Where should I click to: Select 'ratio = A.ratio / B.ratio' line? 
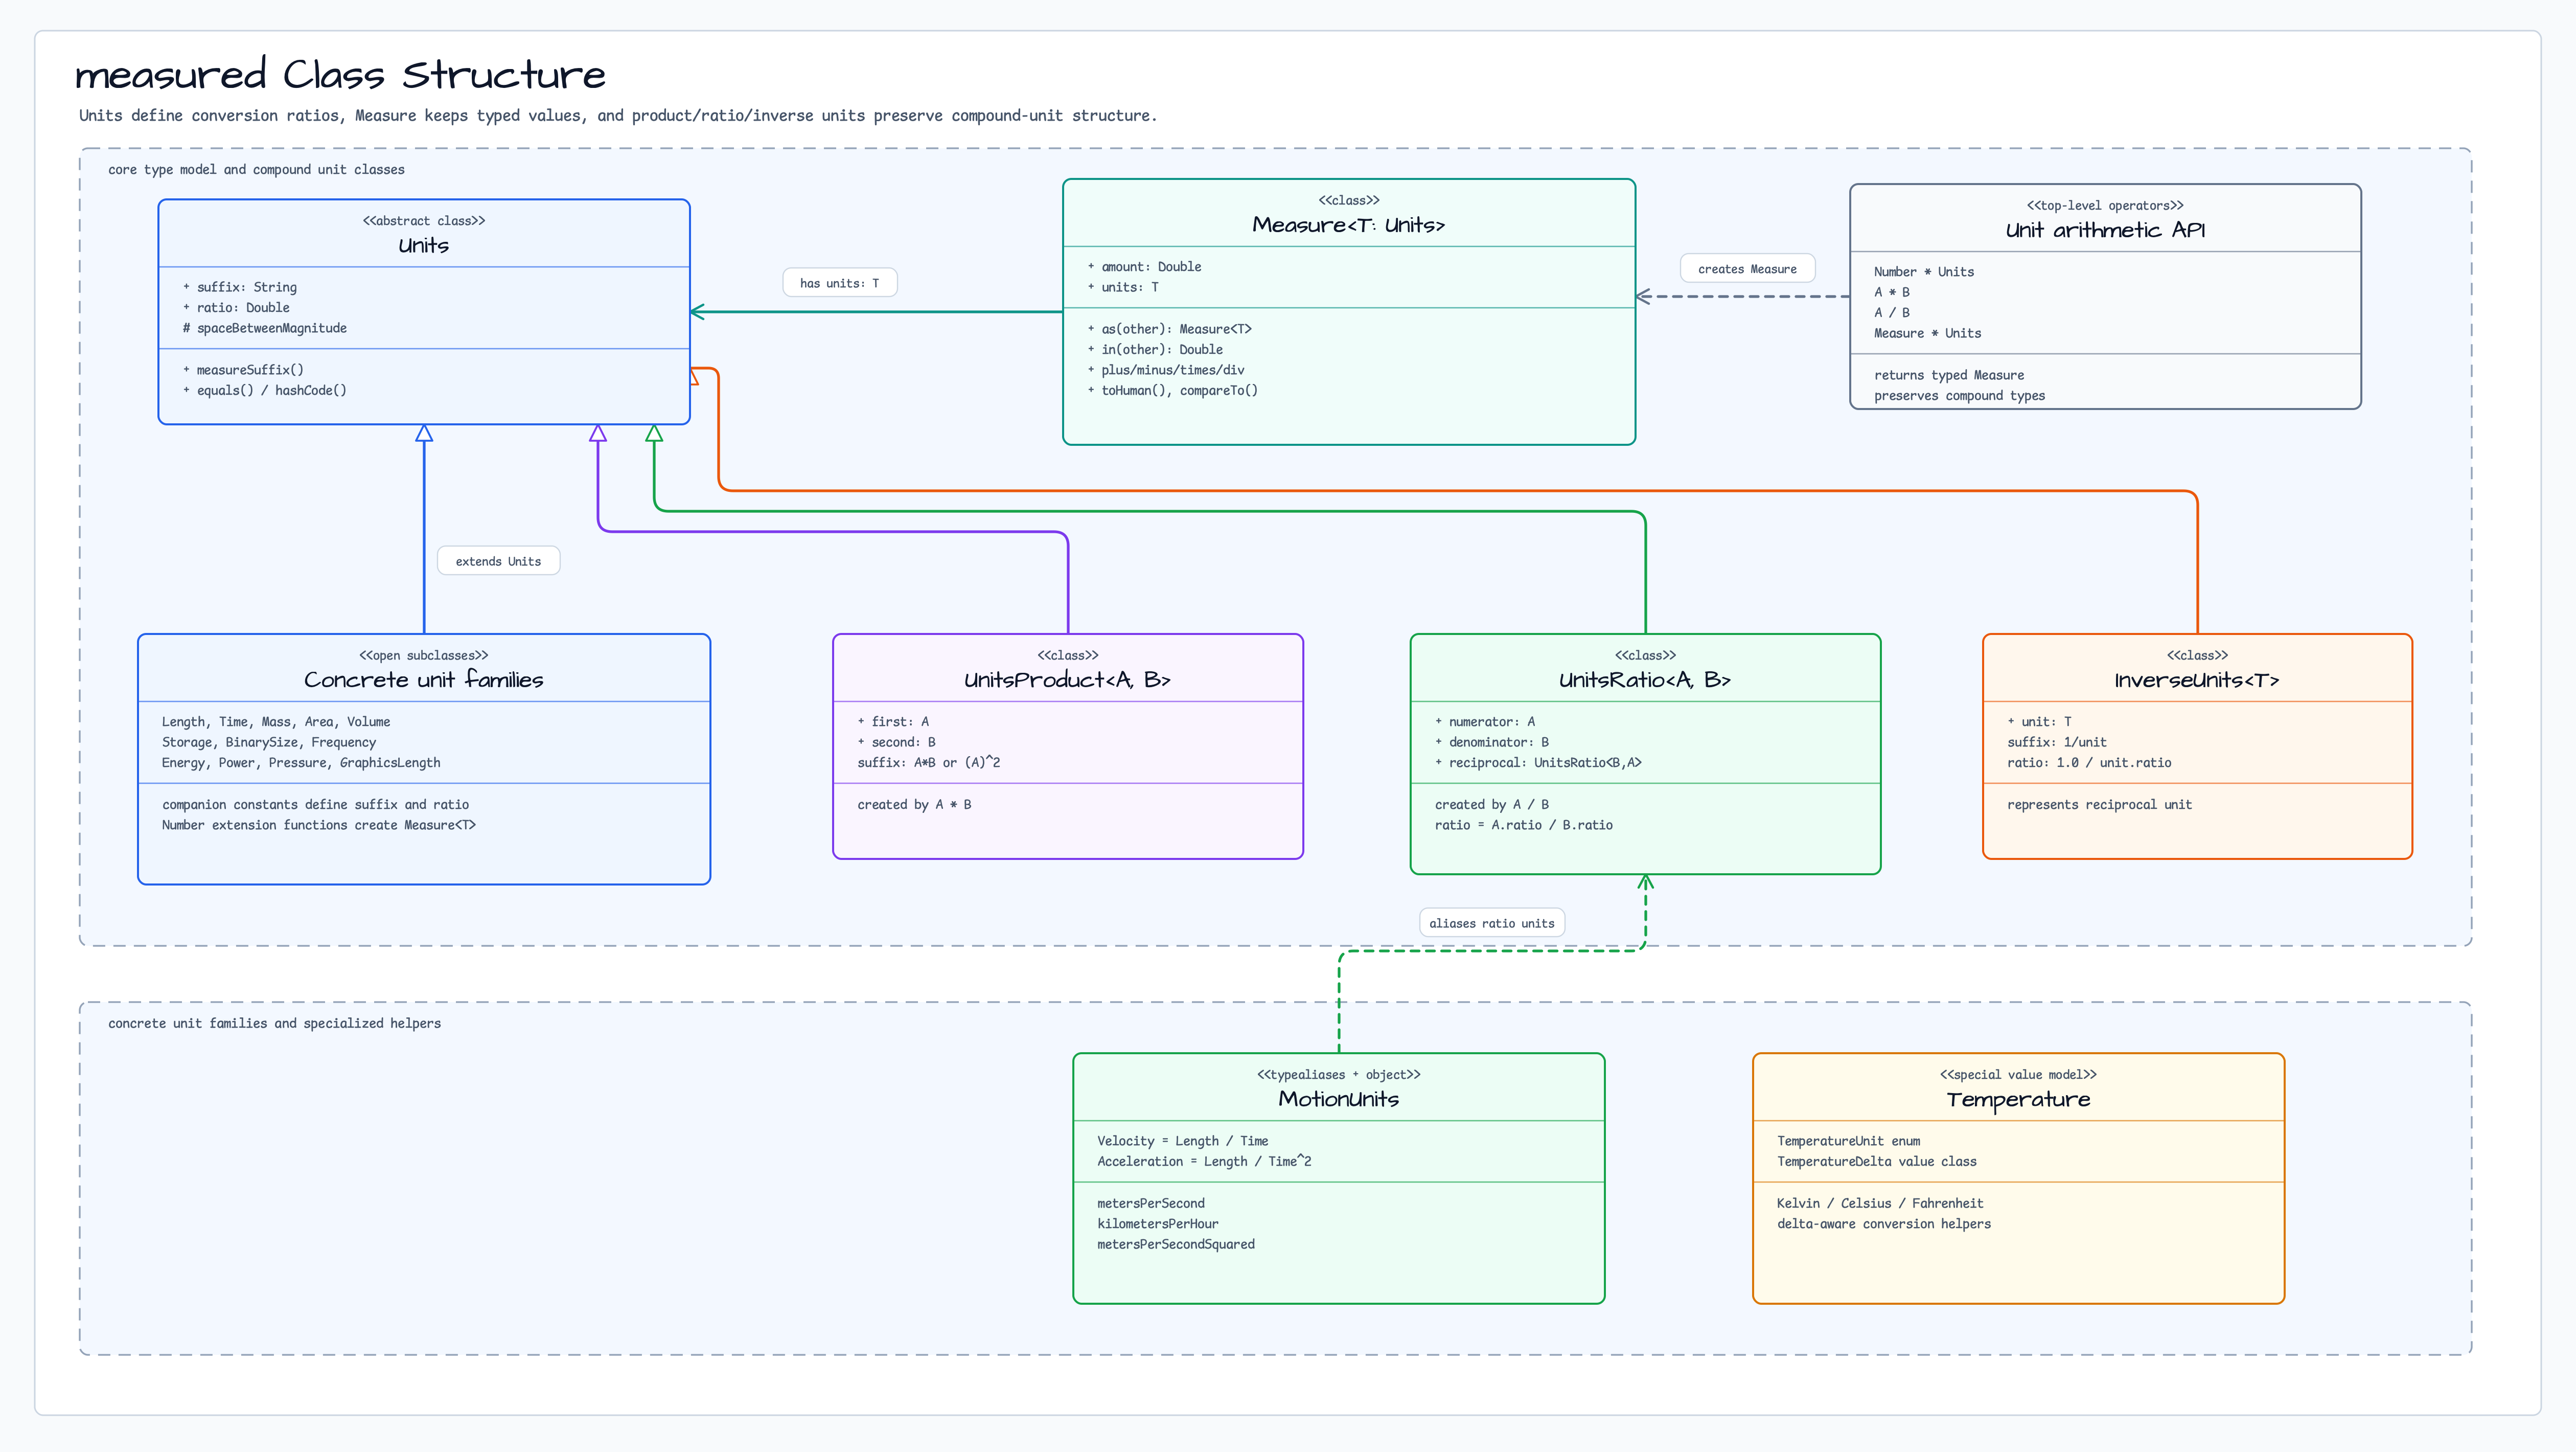[1523, 825]
